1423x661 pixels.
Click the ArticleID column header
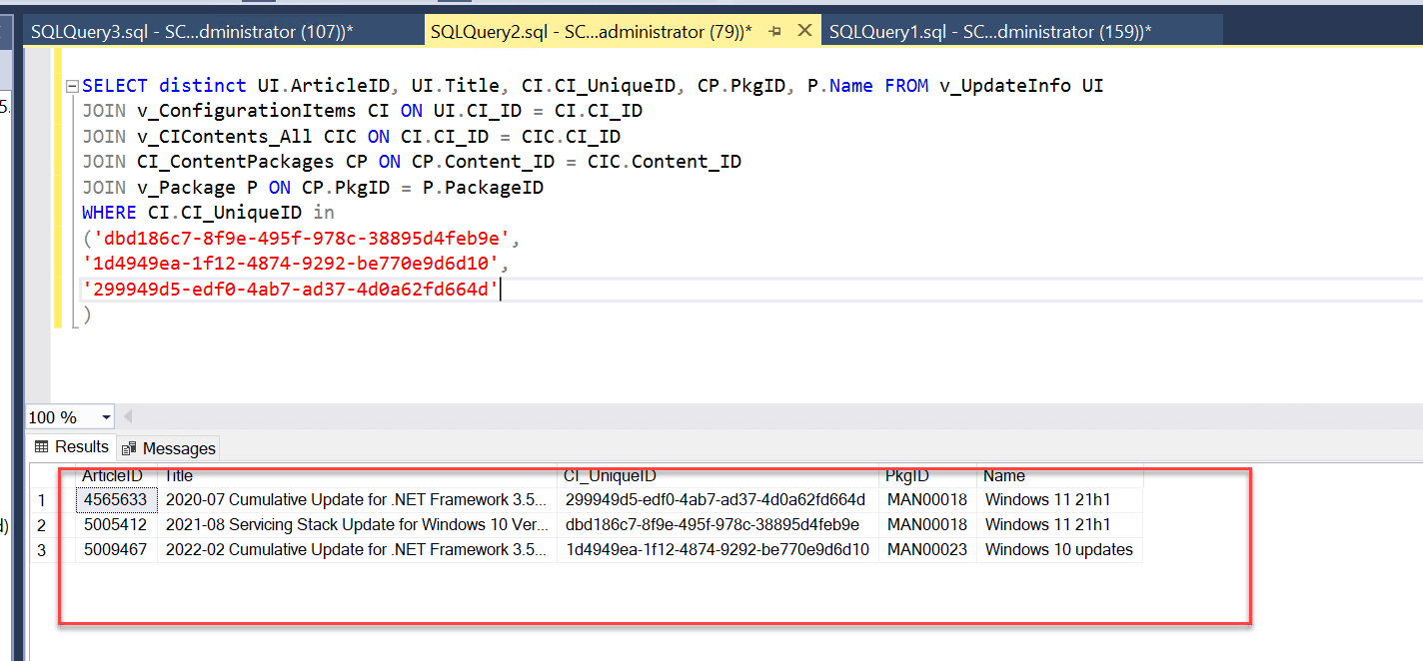112,476
